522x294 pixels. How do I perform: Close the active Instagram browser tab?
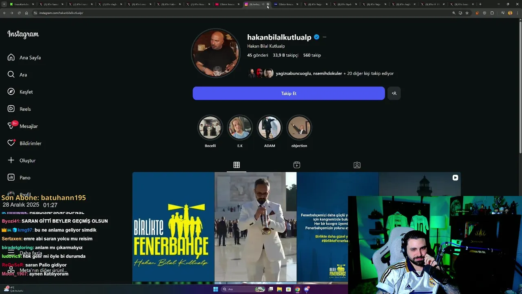click(268, 4)
